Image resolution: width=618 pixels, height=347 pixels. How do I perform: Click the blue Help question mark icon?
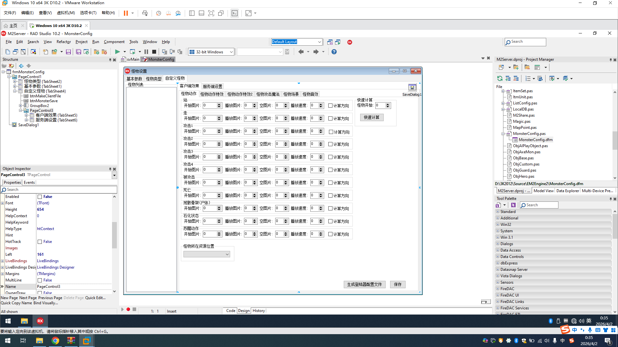click(334, 52)
